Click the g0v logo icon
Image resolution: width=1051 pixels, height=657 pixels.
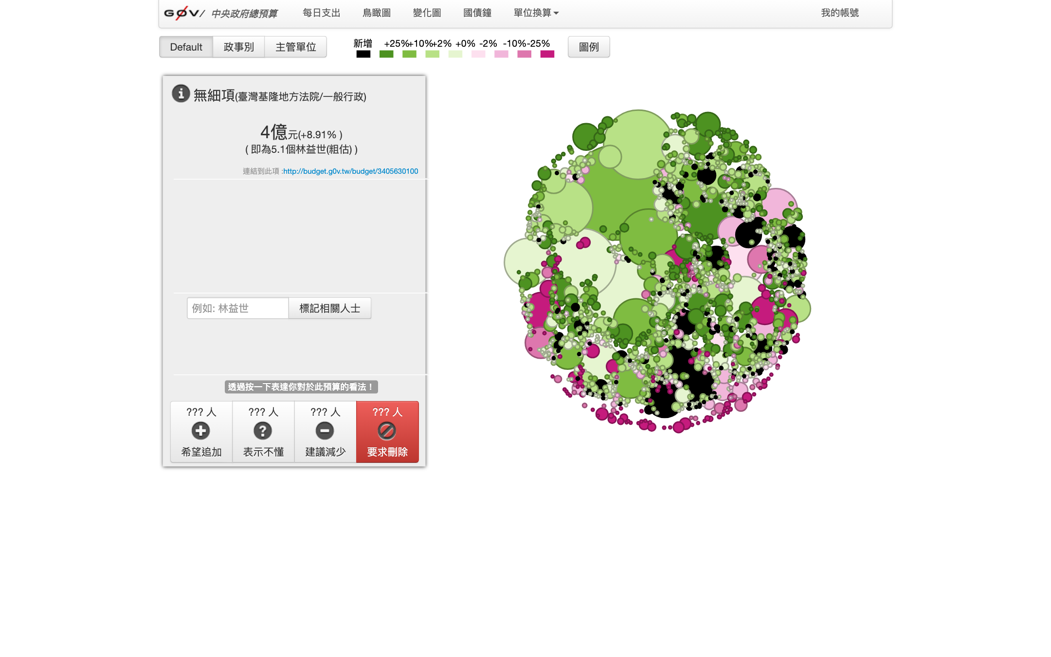click(184, 13)
